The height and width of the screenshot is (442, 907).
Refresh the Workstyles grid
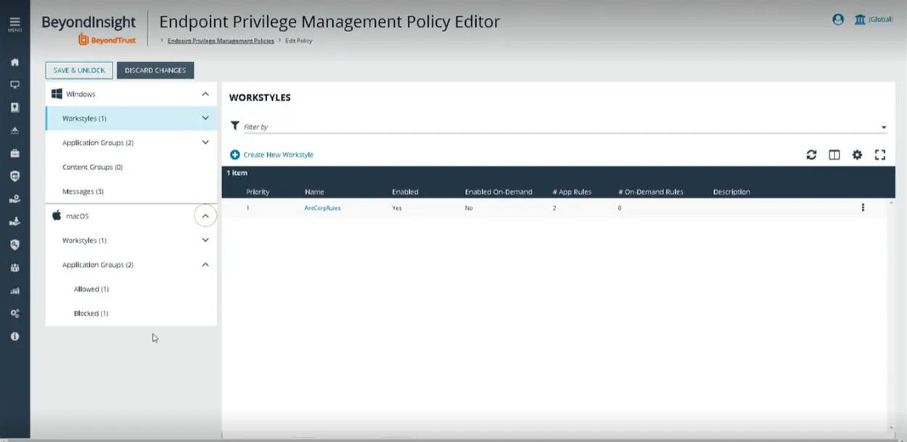[x=811, y=155]
